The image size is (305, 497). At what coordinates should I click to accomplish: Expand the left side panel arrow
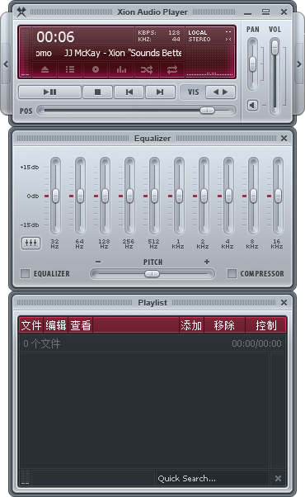click(6, 64)
